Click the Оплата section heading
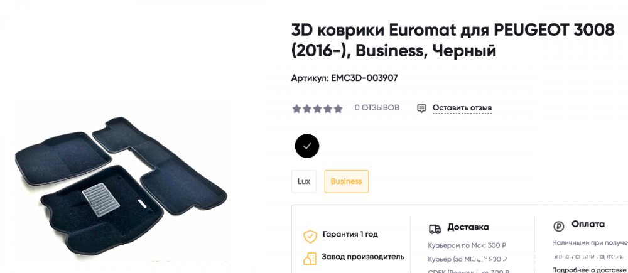 (x=588, y=224)
